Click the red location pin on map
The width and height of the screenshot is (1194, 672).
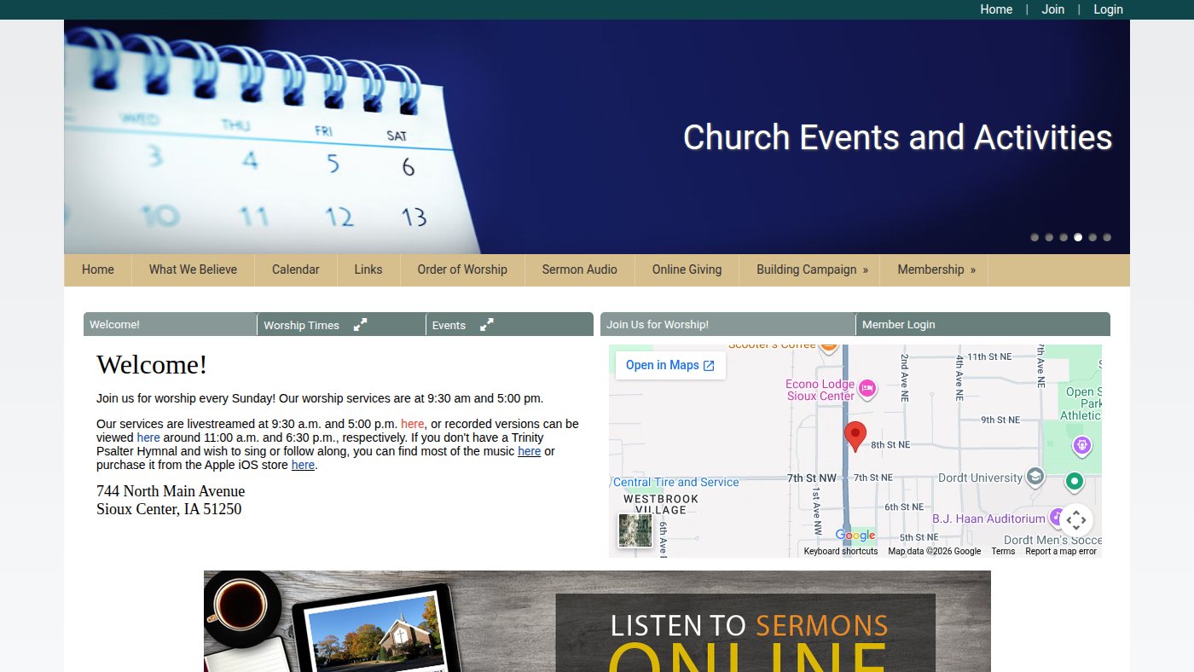coord(855,437)
